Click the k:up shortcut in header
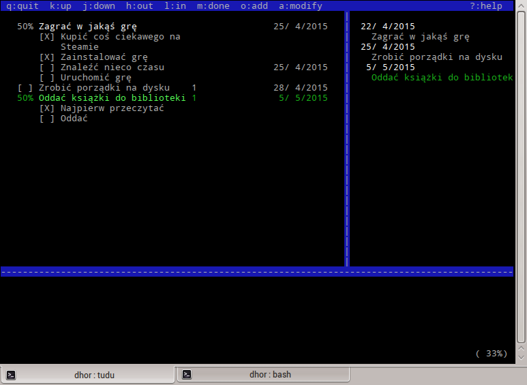Viewport: 527px width, 385px height. [61, 5]
